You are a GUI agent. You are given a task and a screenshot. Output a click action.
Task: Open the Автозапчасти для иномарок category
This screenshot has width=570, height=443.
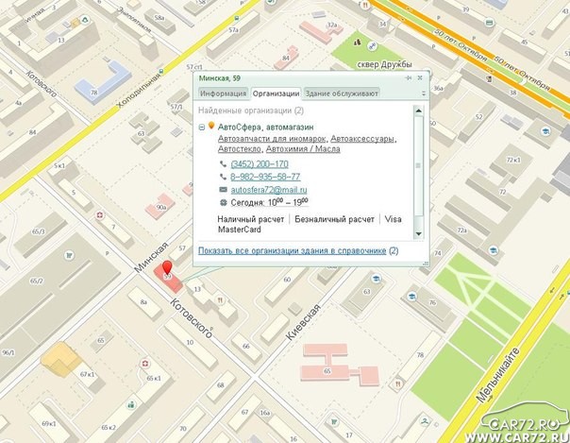(x=272, y=139)
